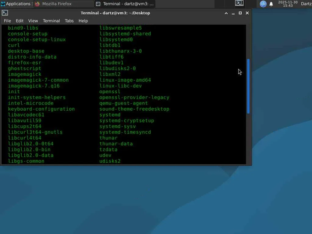Click the 'desktop-base' package
Viewport: 312px width, 234px height.
26,51
